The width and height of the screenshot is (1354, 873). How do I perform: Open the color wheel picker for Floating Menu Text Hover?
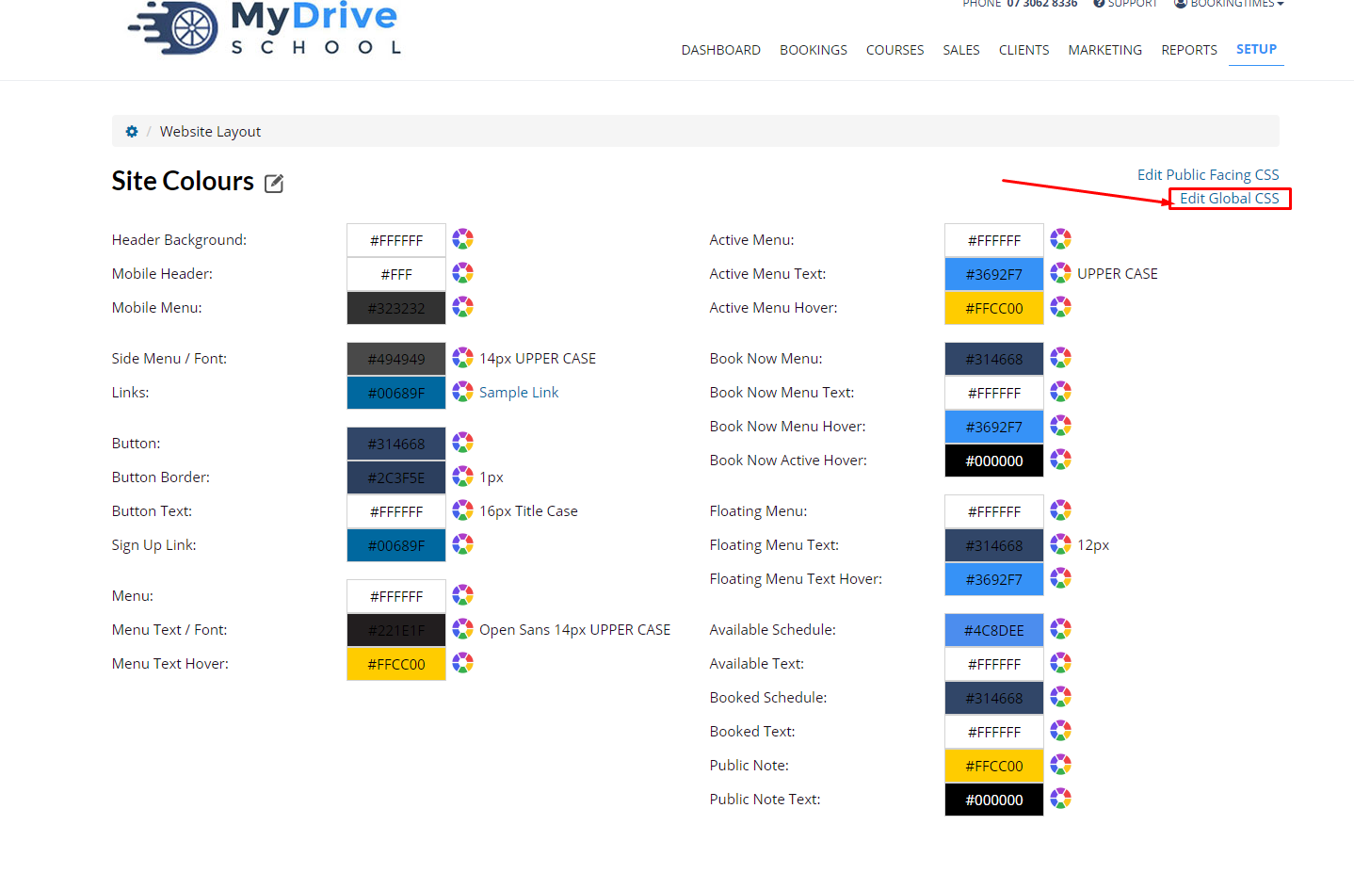tap(1060, 578)
